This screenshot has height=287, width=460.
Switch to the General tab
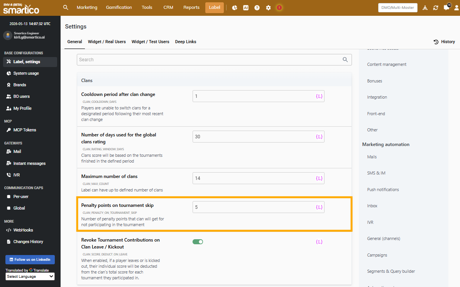tap(74, 42)
